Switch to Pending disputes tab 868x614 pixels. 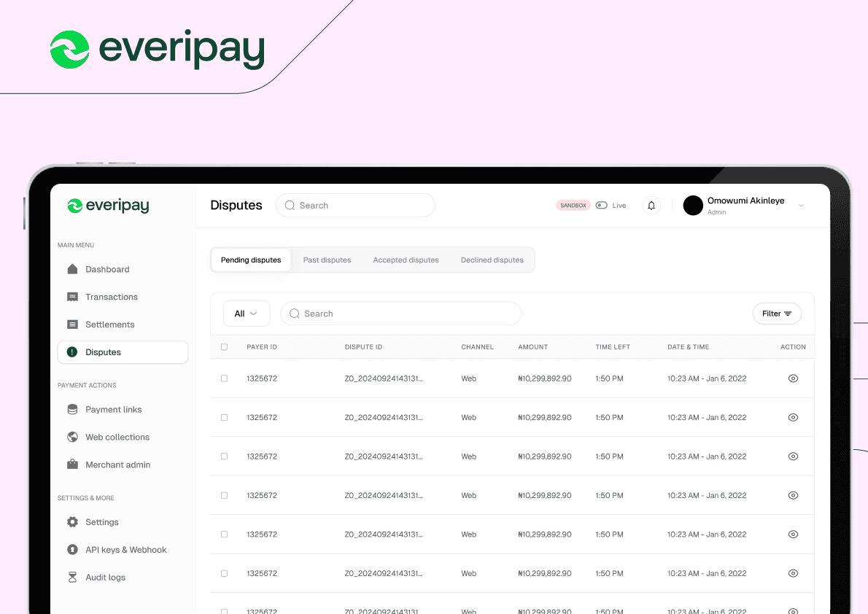(251, 260)
